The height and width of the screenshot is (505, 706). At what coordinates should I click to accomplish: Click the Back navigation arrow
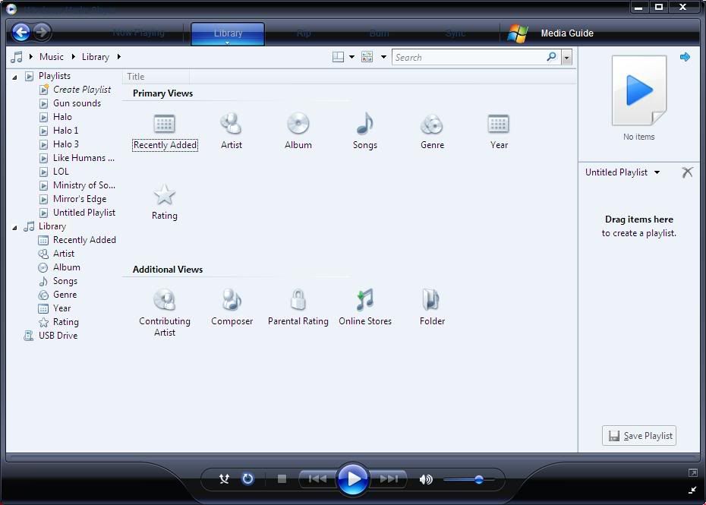21,32
